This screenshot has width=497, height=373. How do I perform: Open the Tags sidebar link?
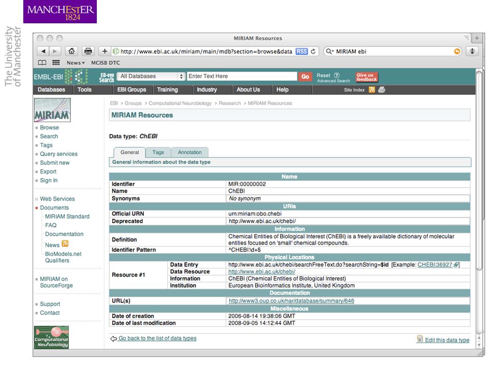click(x=46, y=145)
